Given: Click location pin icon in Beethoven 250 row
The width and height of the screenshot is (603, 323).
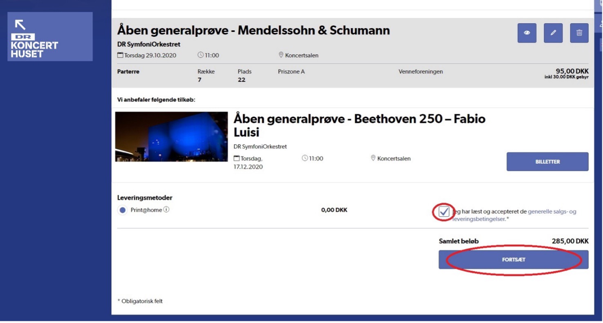Looking at the screenshot, I should [x=373, y=158].
